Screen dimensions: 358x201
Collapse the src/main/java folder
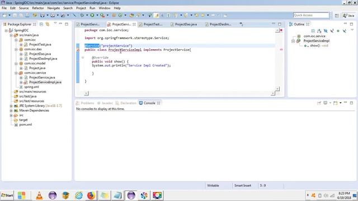[x=11, y=35]
